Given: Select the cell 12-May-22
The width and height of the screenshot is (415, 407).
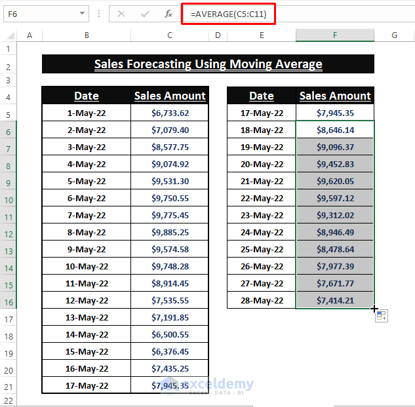Looking at the screenshot, I should click(x=87, y=300).
